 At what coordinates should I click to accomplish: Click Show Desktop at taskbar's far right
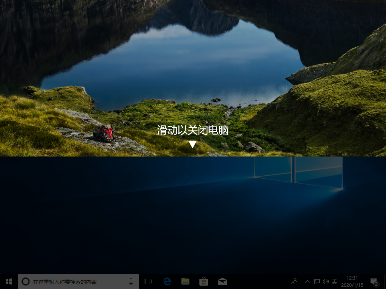pos(385,281)
